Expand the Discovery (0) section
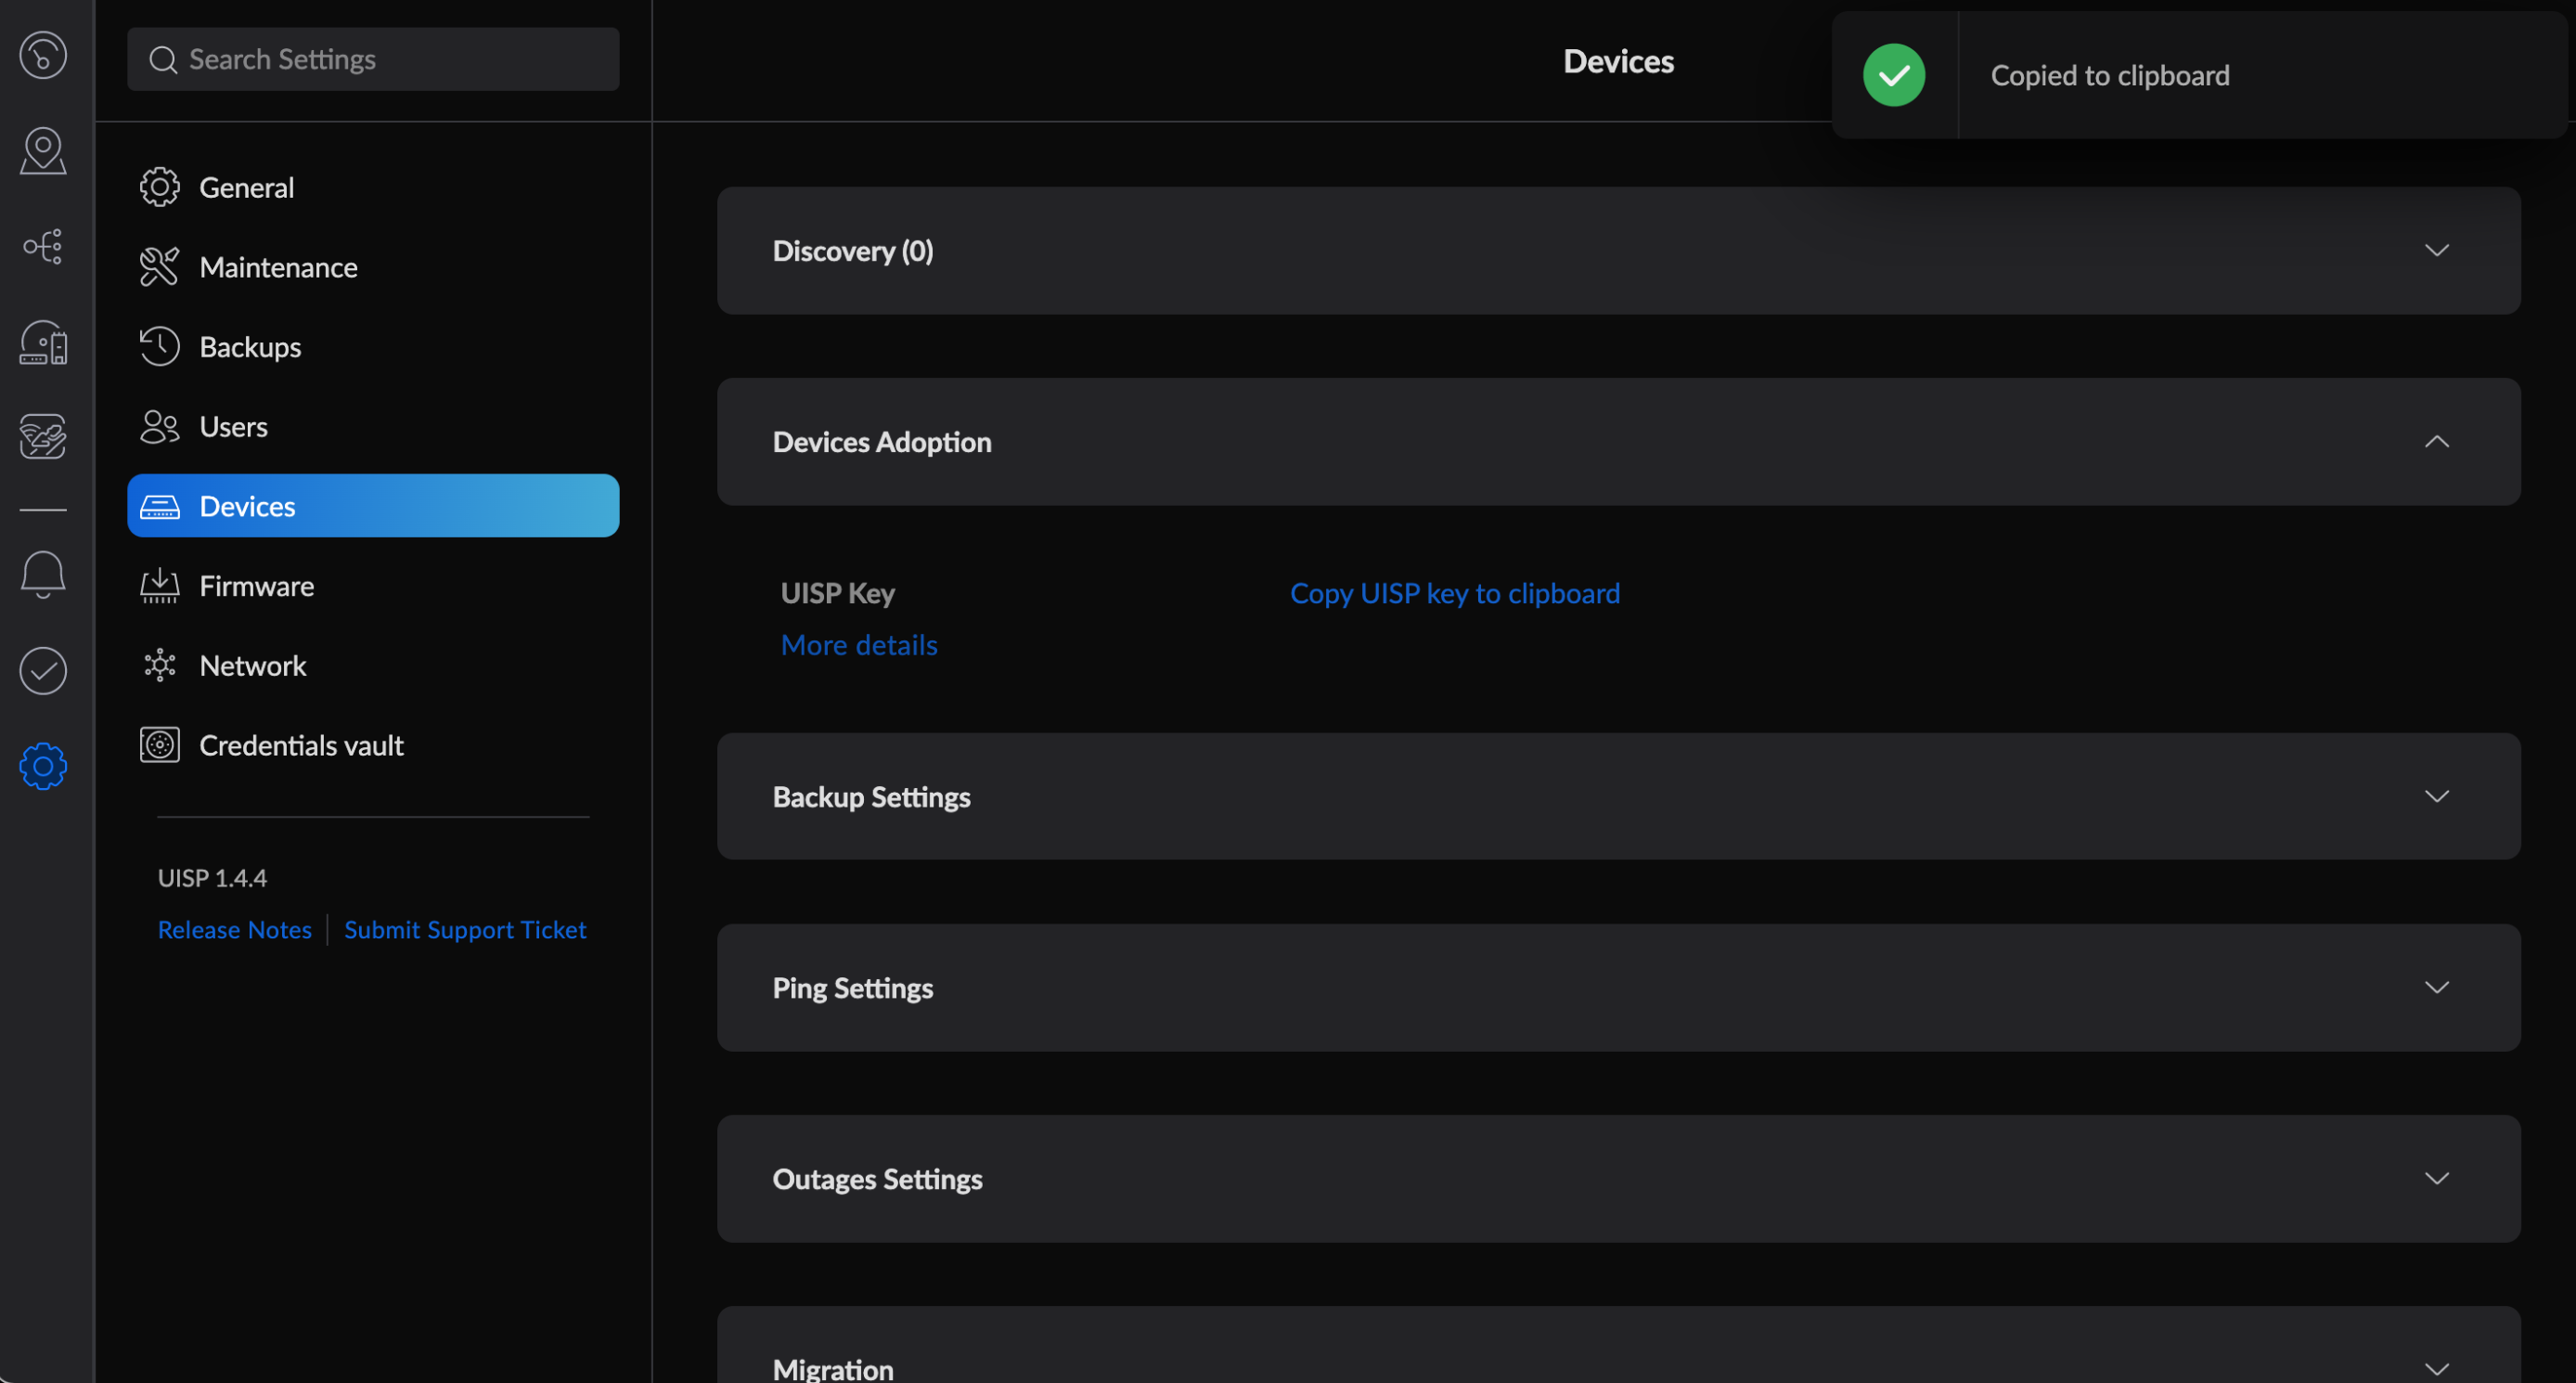The width and height of the screenshot is (2576, 1383). tap(2436, 250)
